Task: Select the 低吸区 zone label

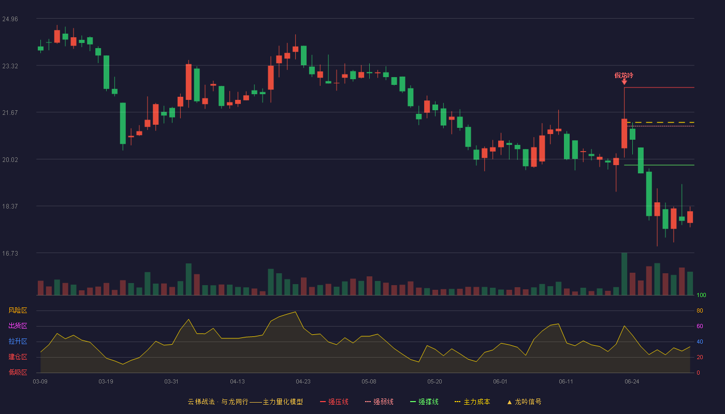Action: pyautogui.click(x=18, y=372)
